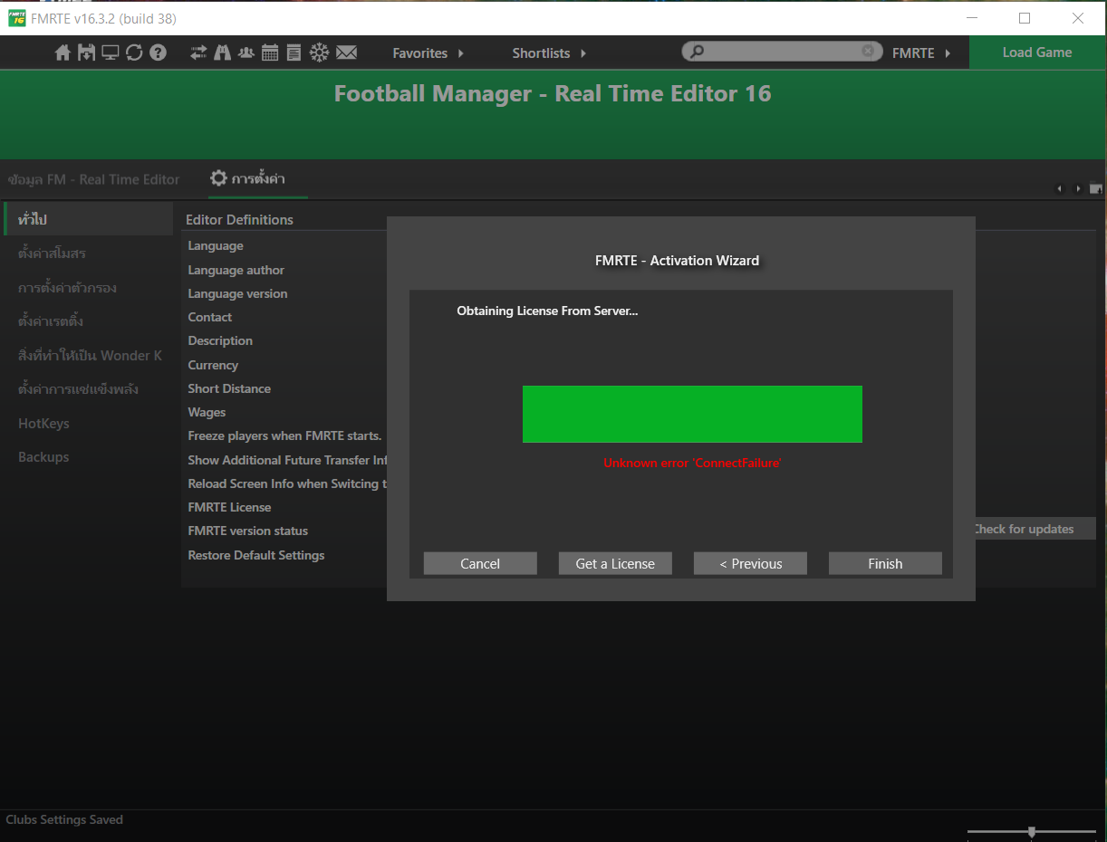The width and height of the screenshot is (1107, 842).
Task: Click the magnifier icon in search box
Action: click(697, 53)
